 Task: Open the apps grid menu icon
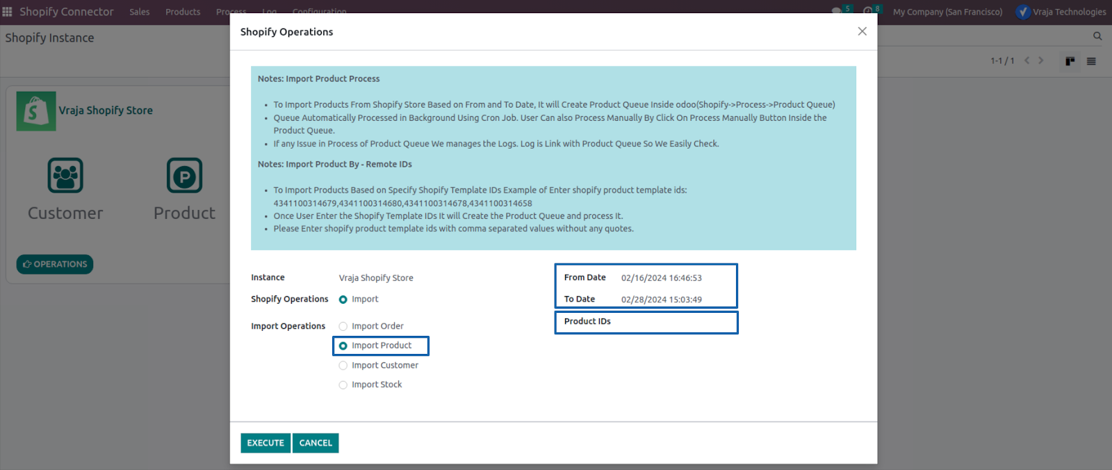pos(8,12)
